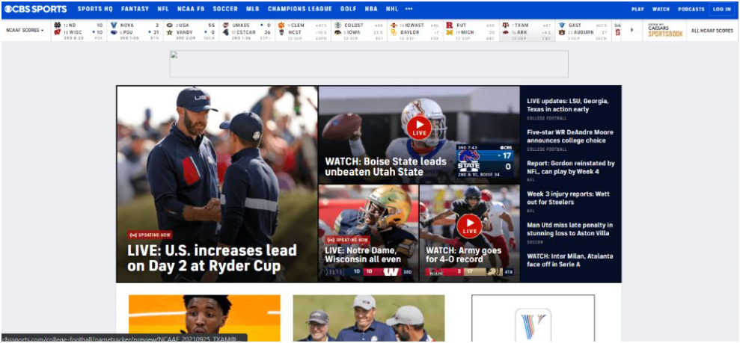Click the Colorado State logo in scoreboard
Viewport: 740px width, 343px height.
(x=337, y=25)
